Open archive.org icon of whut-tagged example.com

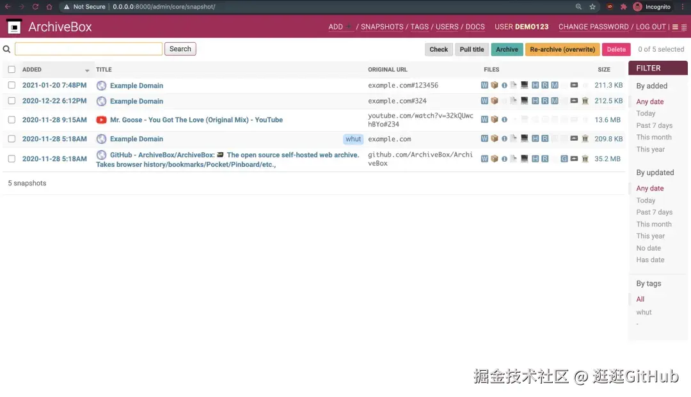click(585, 139)
